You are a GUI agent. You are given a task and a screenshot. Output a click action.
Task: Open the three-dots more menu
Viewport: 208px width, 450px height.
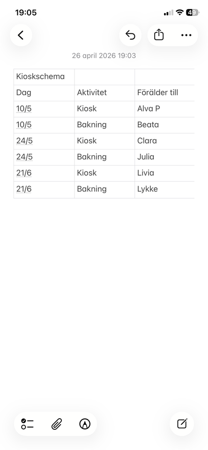[186, 35]
